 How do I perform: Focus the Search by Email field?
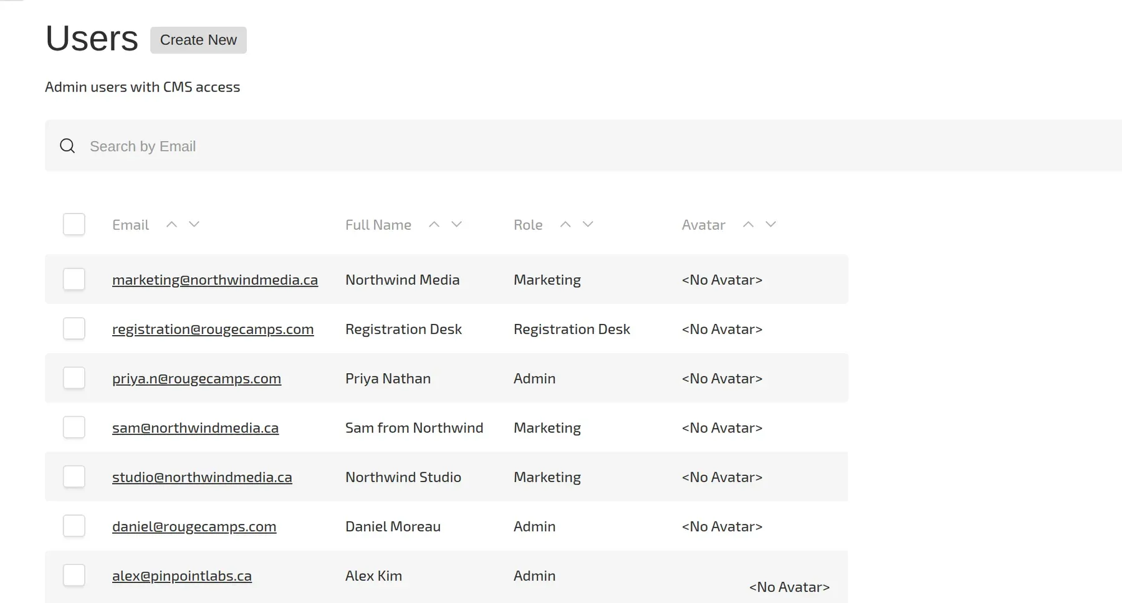coord(583,146)
